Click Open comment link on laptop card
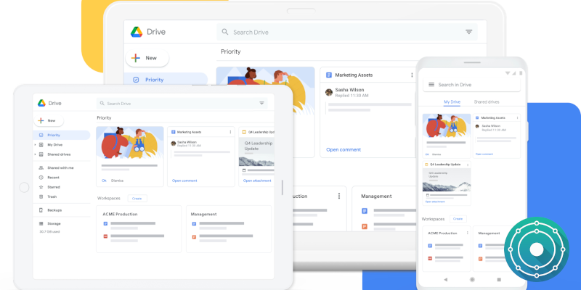Viewport: 581px width, 290px height. [x=344, y=150]
